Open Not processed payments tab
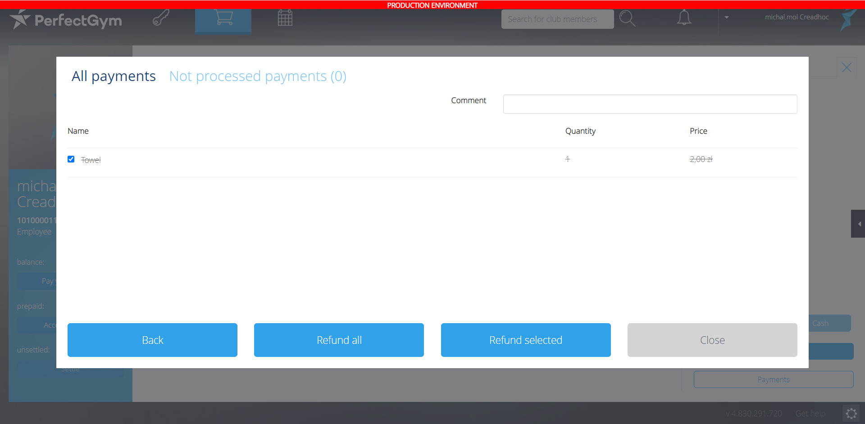Image resolution: width=865 pixels, height=424 pixels. pyautogui.click(x=258, y=76)
